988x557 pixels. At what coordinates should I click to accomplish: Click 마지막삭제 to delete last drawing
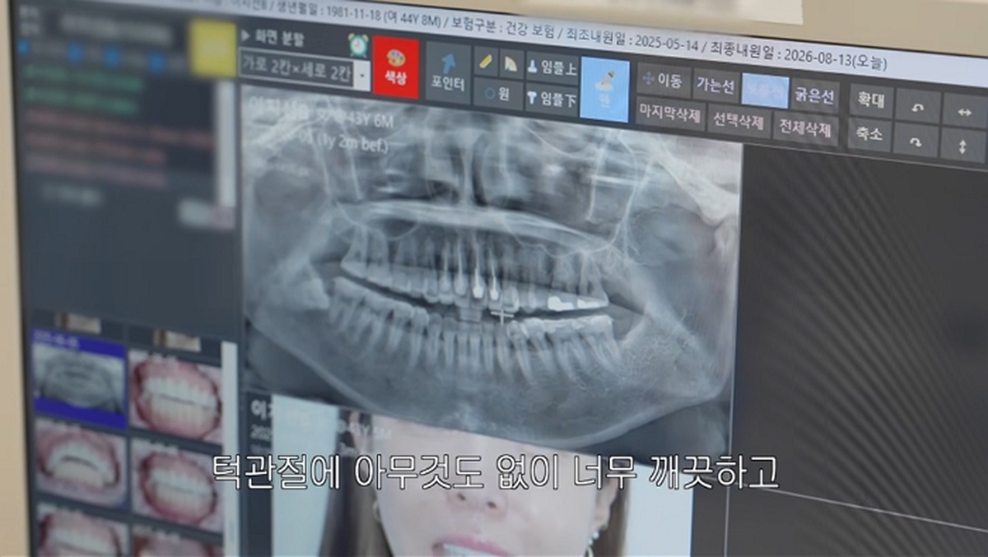tap(670, 113)
